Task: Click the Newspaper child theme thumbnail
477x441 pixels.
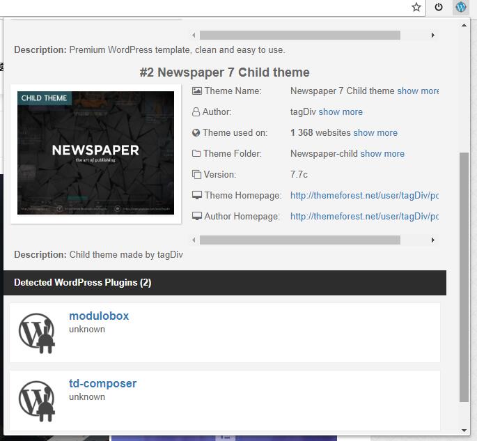Action: pos(96,153)
